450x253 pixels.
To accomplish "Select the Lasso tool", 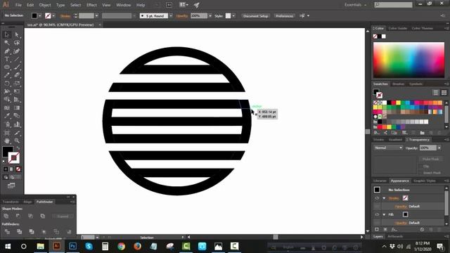I will click(x=17, y=43).
